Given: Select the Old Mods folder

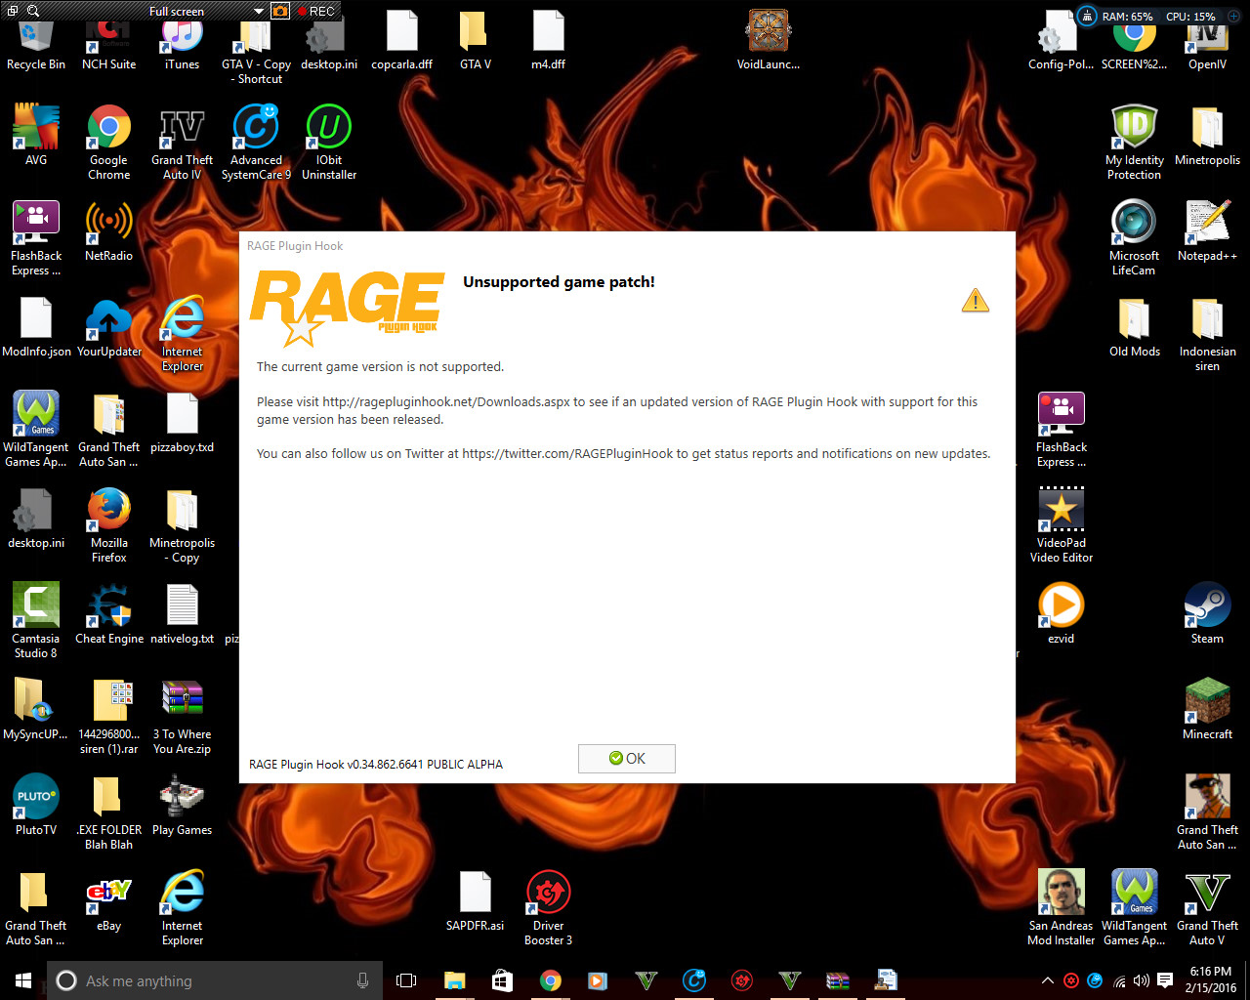Looking at the screenshot, I should click(x=1134, y=327).
